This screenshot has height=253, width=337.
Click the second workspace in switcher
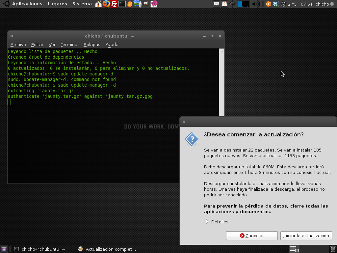pyautogui.click(x=304, y=249)
